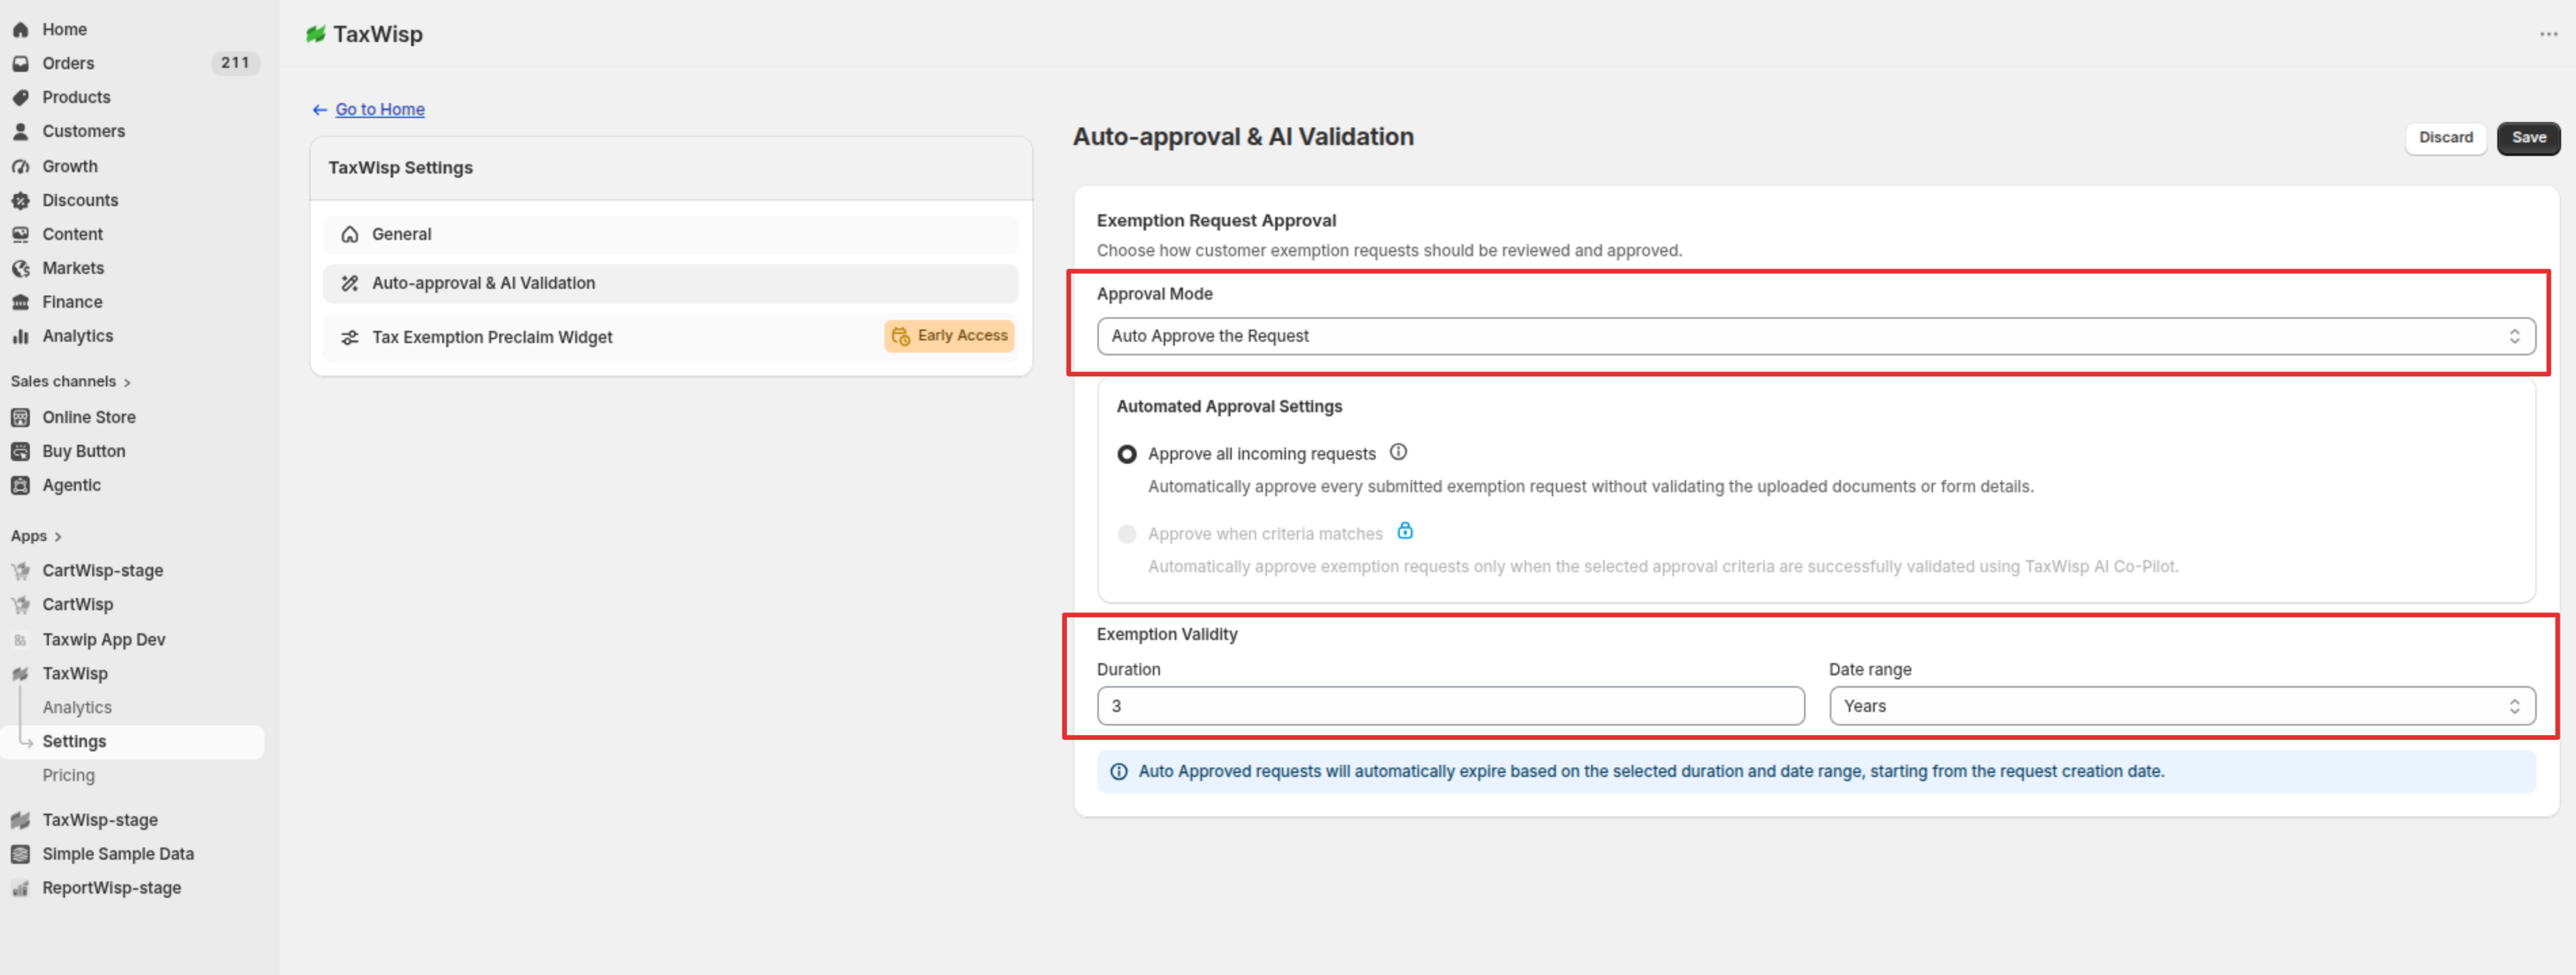Click the Orders inbox icon

tap(20, 64)
